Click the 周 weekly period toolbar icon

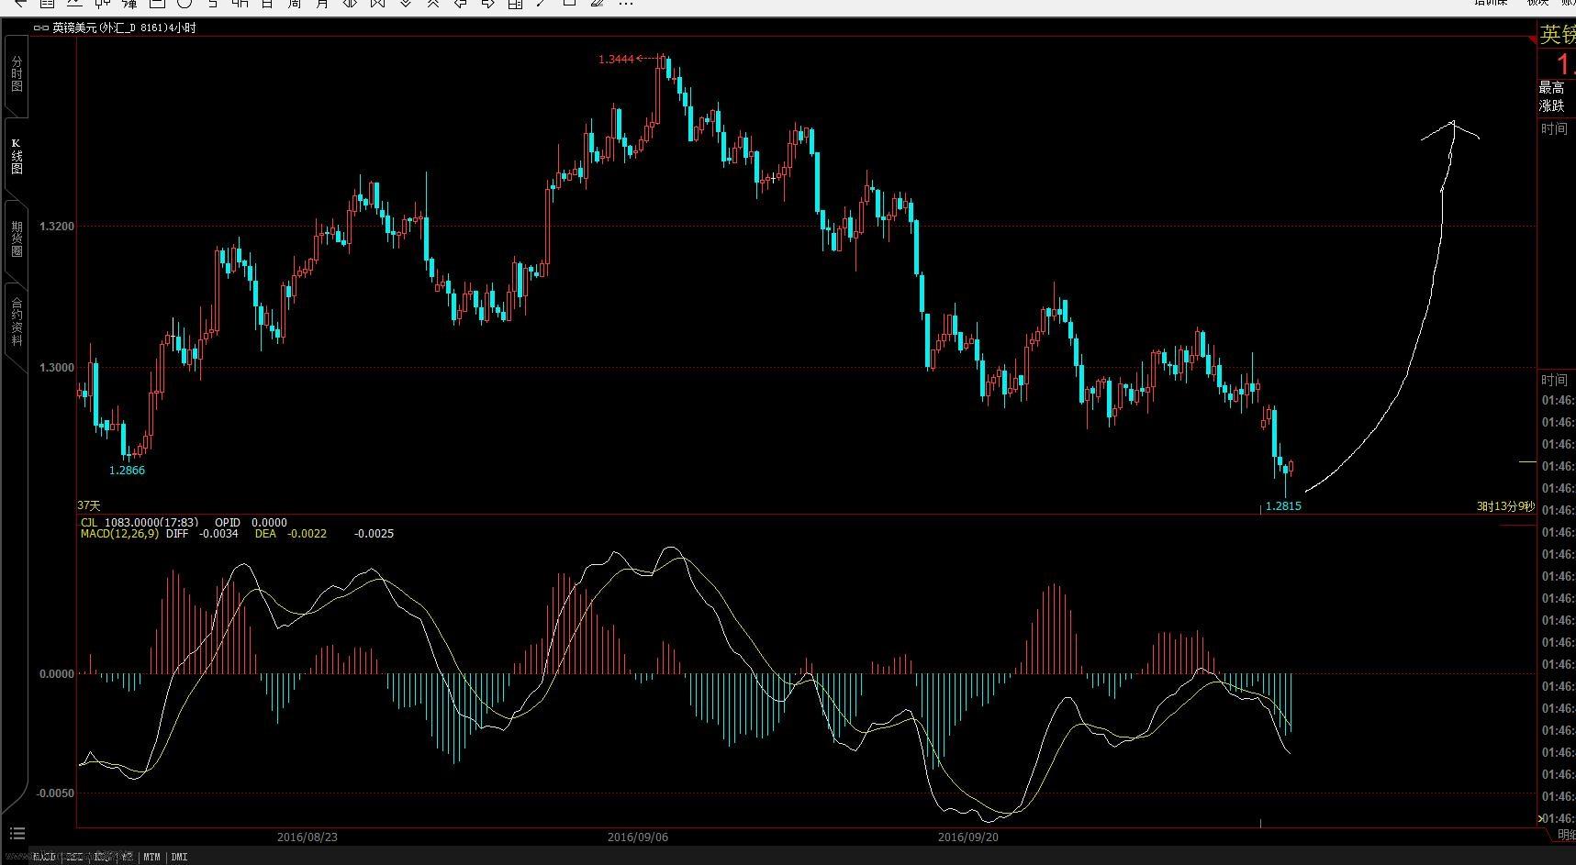click(x=295, y=4)
